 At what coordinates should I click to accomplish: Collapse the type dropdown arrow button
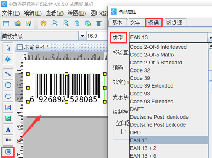click(210, 37)
